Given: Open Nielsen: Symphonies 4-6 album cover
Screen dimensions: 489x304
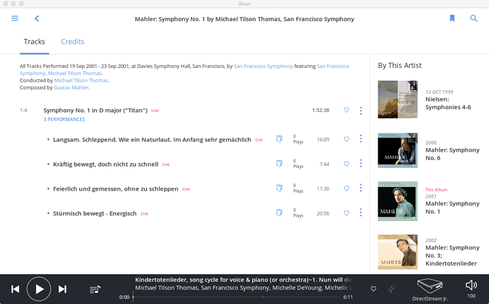Looking at the screenshot, I should (x=398, y=99).
